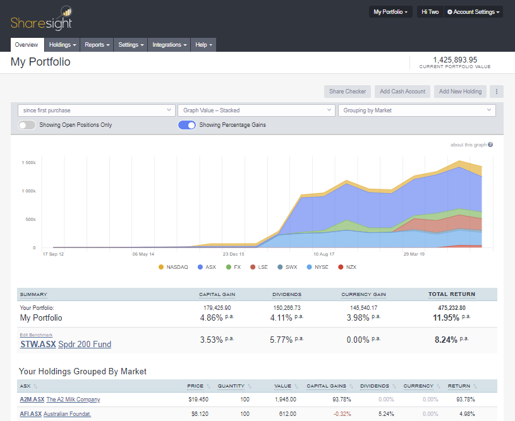515x421 pixels.
Task: Open the Holdings menu
Action: [x=63, y=45]
